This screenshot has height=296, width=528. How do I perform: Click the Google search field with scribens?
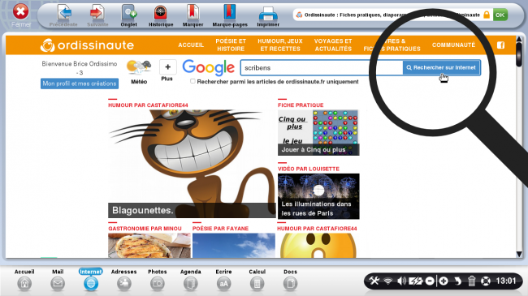coord(322,67)
